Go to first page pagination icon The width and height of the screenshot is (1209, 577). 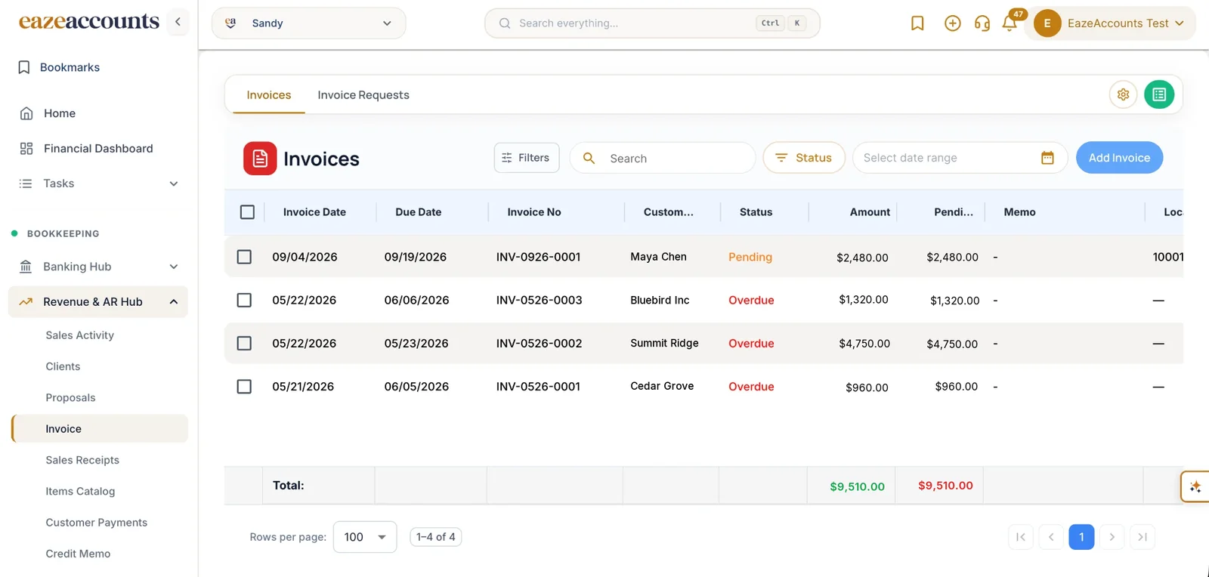point(1021,537)
